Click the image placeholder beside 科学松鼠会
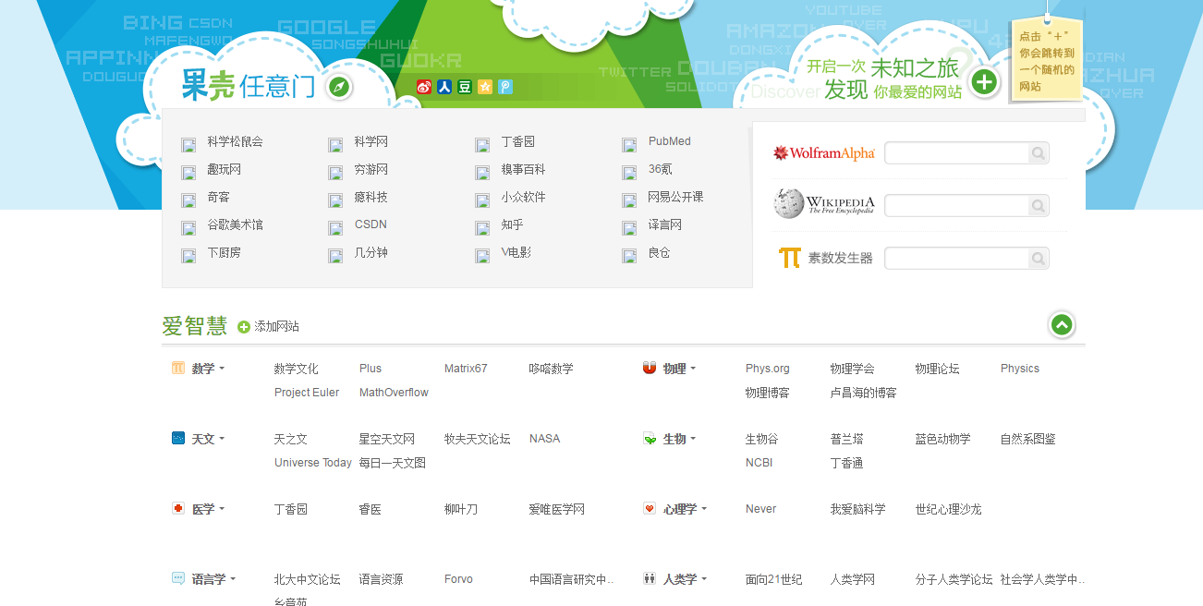Viewport: 1203px width, 606px height. (188, 144)
